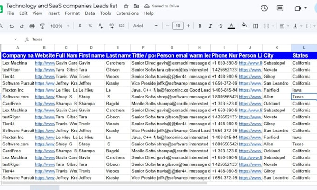
Task: Click the move-to-folder icon beside the title
Action: [137, 6]
